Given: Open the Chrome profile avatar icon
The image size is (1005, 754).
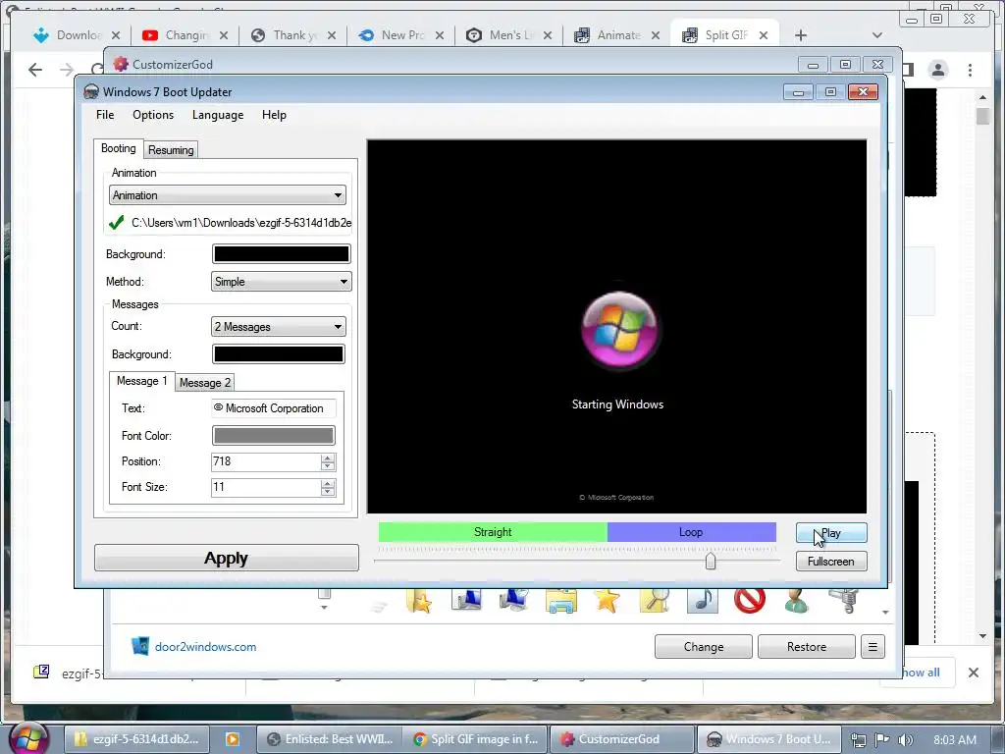Looking at the screenshot, I should tap(937, 70).
